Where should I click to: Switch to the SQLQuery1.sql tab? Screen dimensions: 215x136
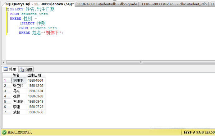[x=39, y=4]
